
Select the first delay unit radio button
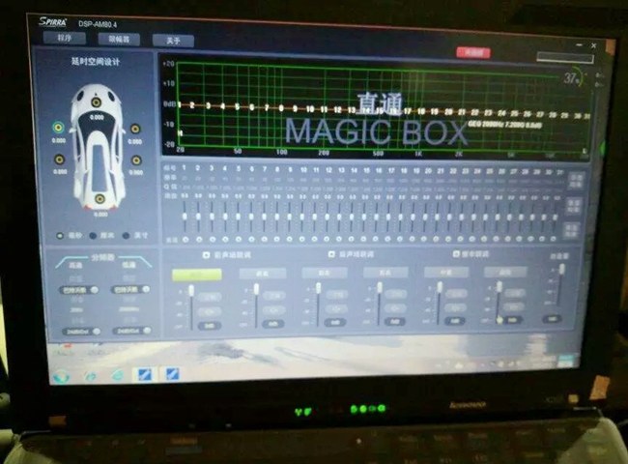(x=60, y=236)
